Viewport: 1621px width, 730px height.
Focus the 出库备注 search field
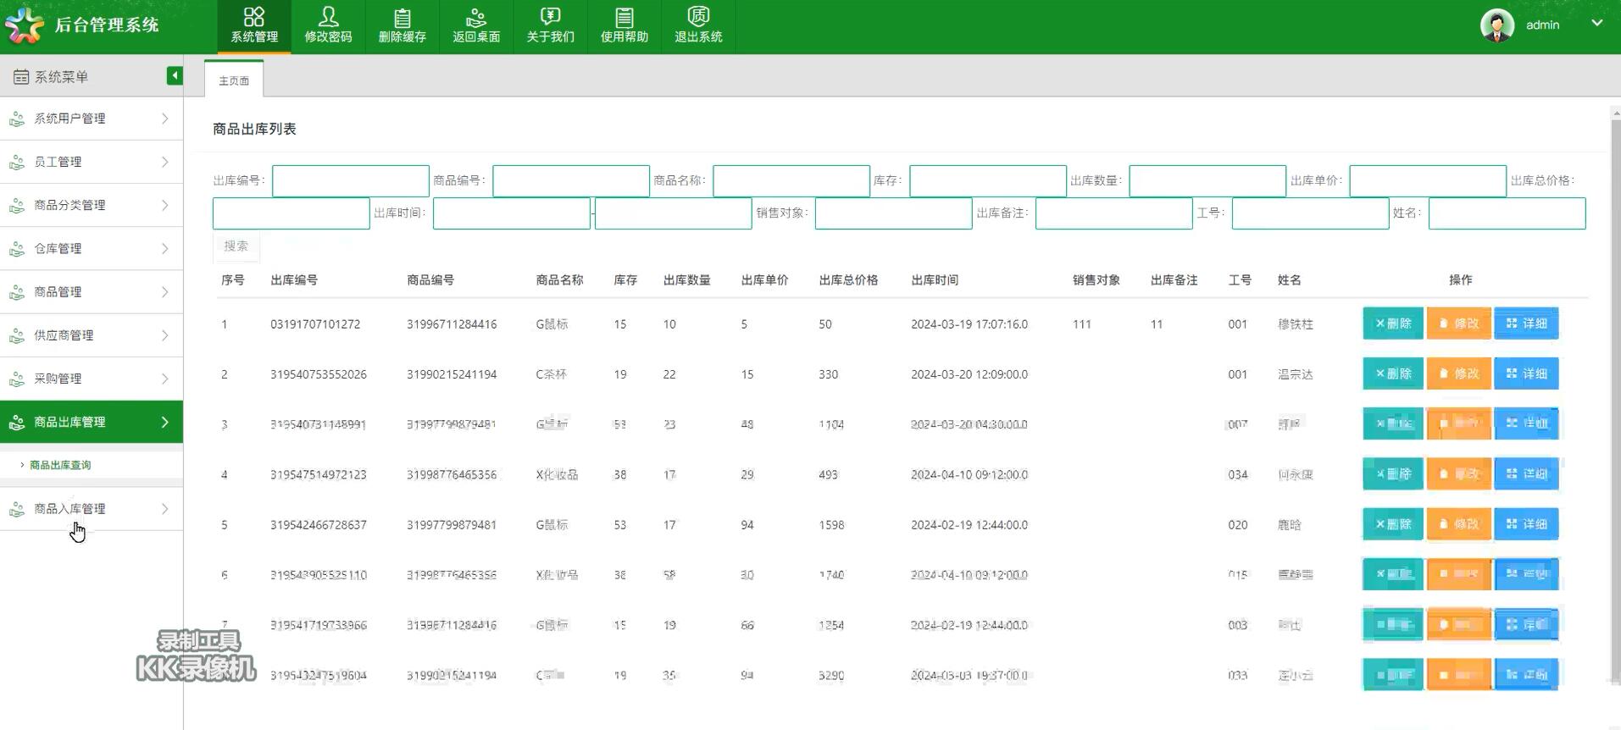click(1114, 213)
